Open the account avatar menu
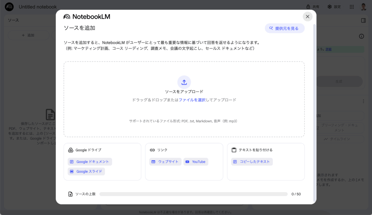This screenshot has height=215, width=372. point(363,7)
